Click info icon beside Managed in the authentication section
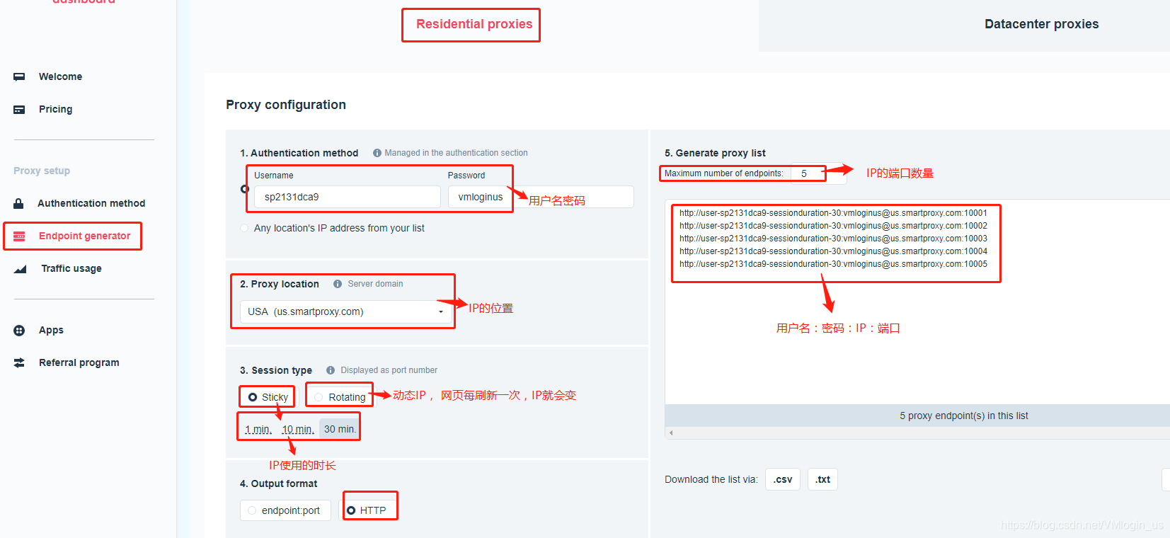The image size is (1170, 538). click(377, 153)
